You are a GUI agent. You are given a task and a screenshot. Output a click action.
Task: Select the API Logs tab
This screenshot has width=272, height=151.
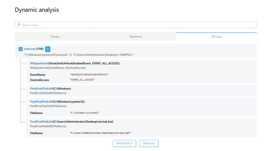coord(216,37)
